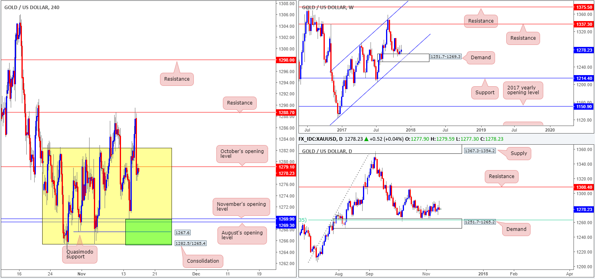Click the 1375.50 red price tag

pos(583,7)
